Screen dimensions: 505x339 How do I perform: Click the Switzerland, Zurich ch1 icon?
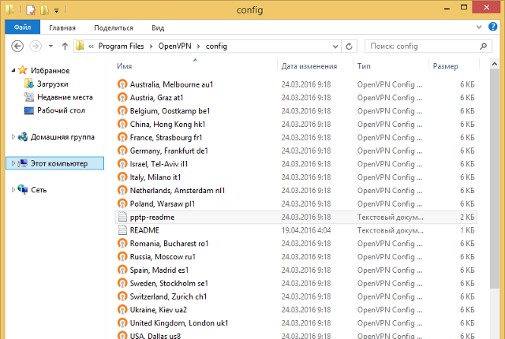pos(122,296)
